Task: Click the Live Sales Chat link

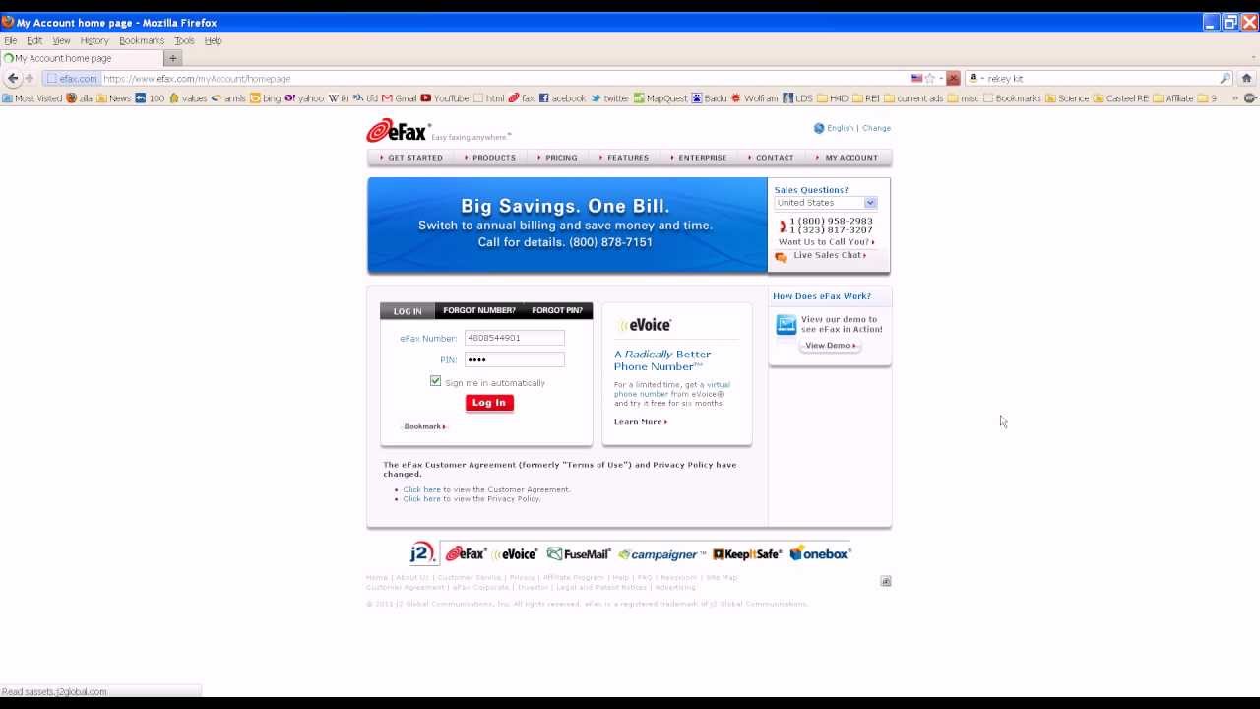Action: [x=830, y=255]
